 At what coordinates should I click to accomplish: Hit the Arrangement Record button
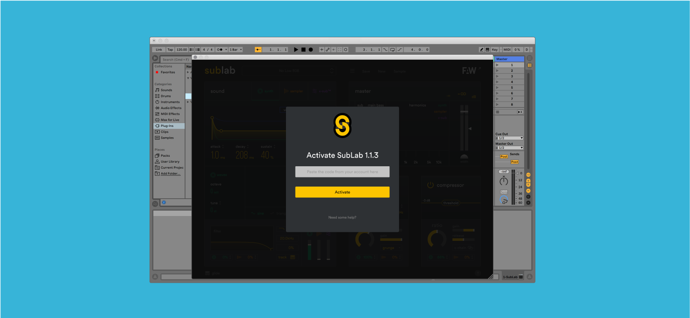tap(310, 50)
